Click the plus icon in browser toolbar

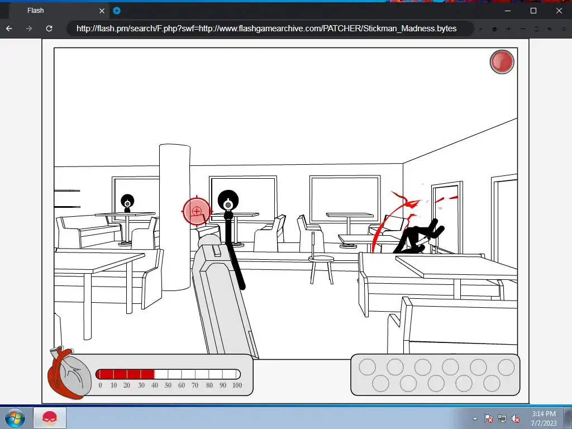(x=508, y=29)
